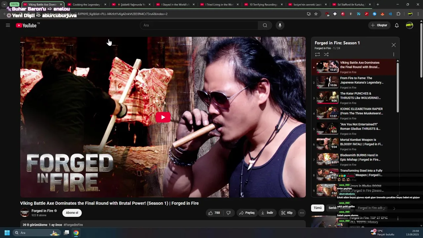Screen dimensions: 423x238
Task: Click the İndir download button
Action: click(x=267, y=213)
